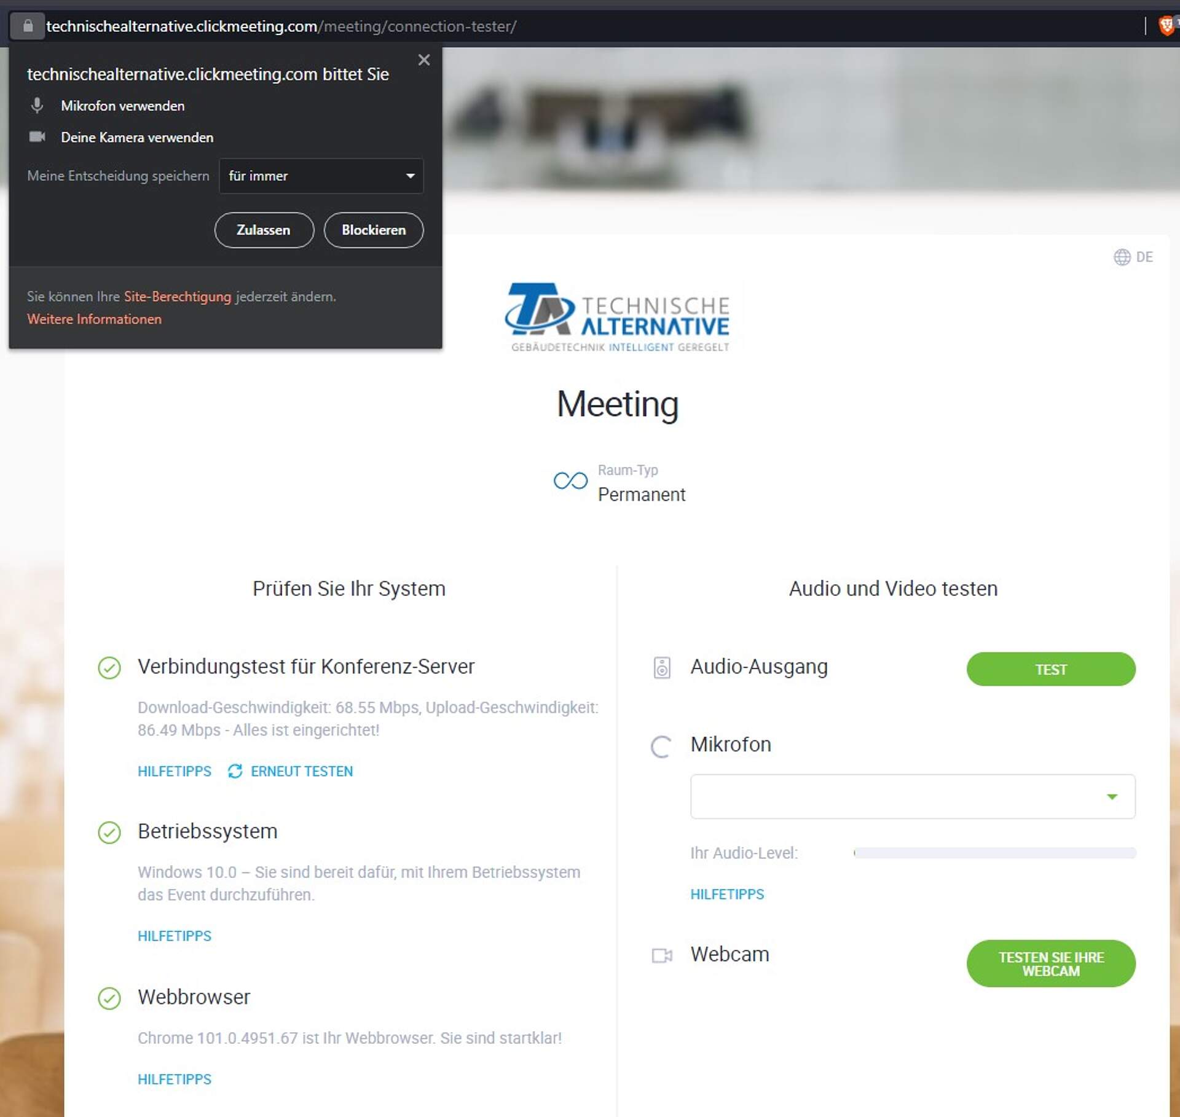This screenshot has height=1117, width=1180.
Task: Click Blockieren to deny access
Action: pyautogui.click(x=374, y=230)
